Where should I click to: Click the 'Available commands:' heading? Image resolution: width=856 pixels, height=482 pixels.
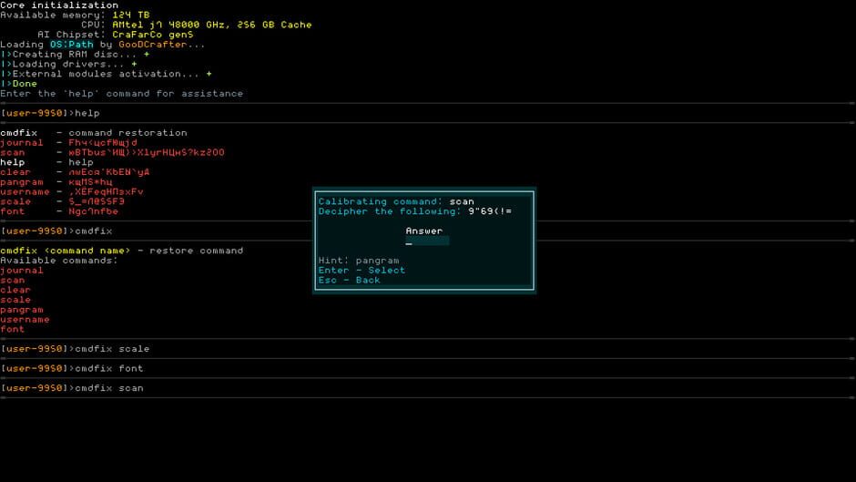tap(59, 261)
